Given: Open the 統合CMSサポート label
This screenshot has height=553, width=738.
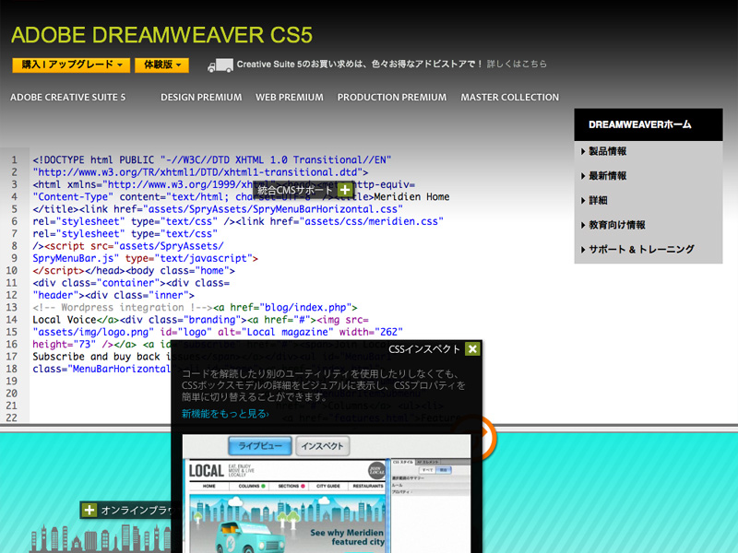Looking at the screenshot, I should pos(295,190).
